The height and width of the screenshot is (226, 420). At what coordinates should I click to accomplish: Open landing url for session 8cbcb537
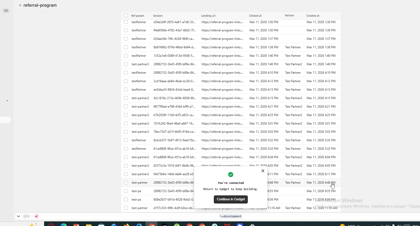pos(223,140)
